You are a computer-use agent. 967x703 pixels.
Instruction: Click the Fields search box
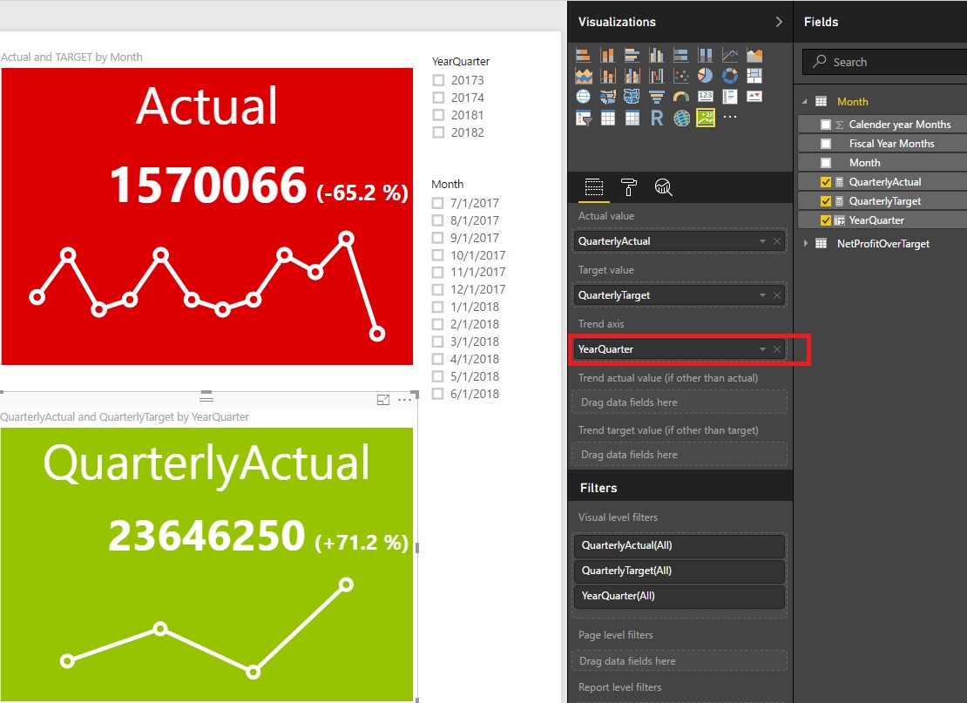[884, 62]
